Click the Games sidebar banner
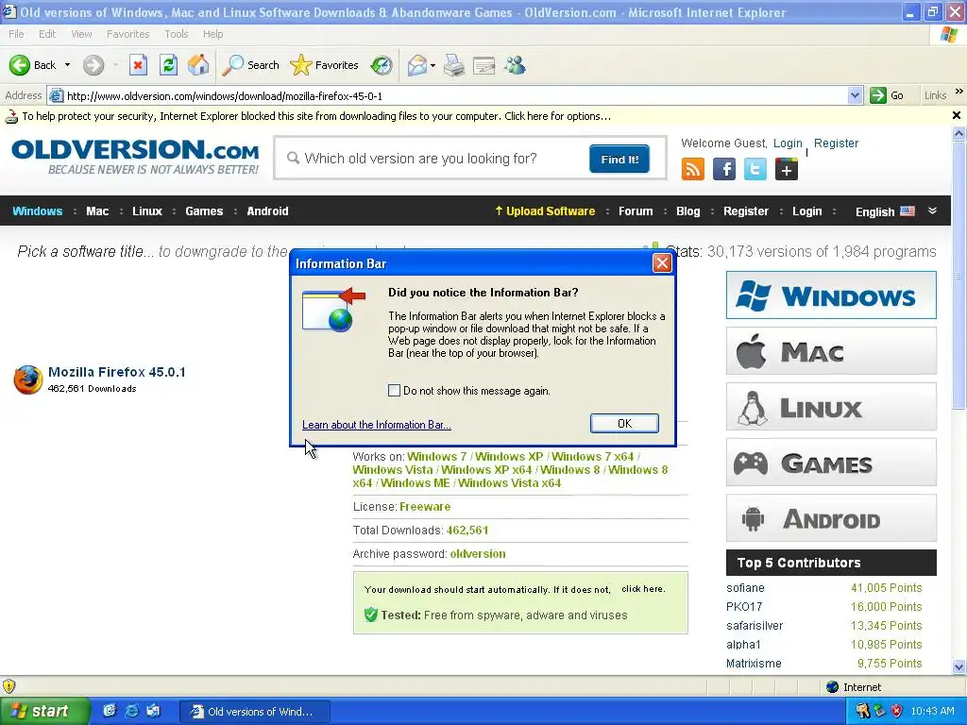967x725 pixels. (x=831, y=463)
